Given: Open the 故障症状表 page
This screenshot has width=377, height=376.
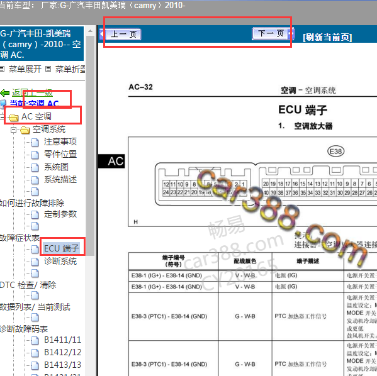Looking at the screenshot, I should point(20,238).
